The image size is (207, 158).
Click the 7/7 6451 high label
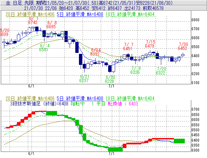click(128, 47)
